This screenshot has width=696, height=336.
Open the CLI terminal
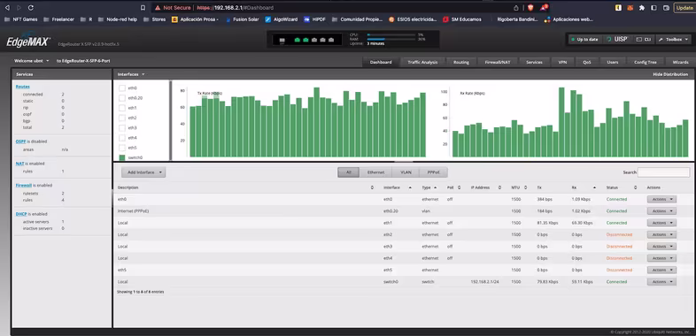tap(643, 40)
